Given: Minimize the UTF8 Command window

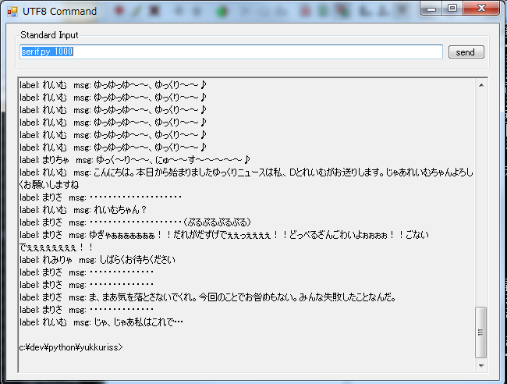Looking at the screenshot, I should [x=431, y=9].
